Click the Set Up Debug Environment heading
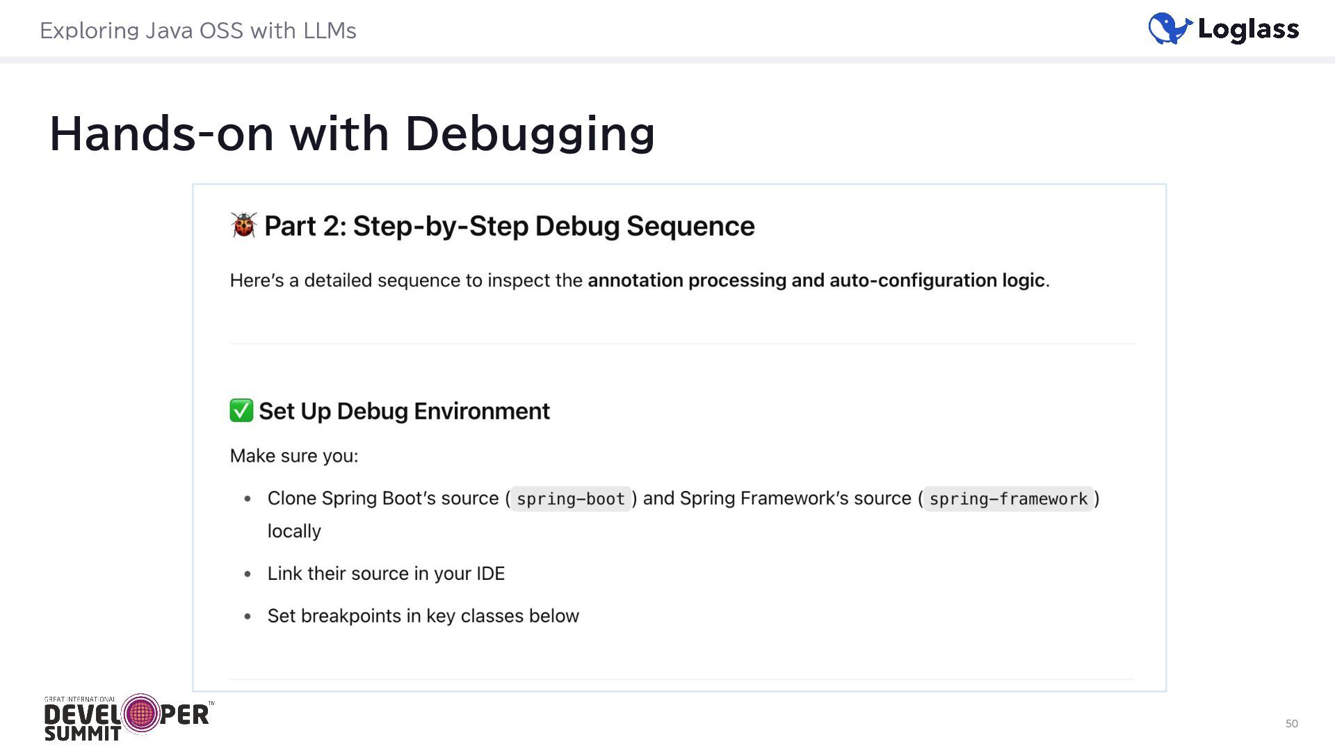The height and width of the screenshot is (751, 1335). click(x=404, y=411)
